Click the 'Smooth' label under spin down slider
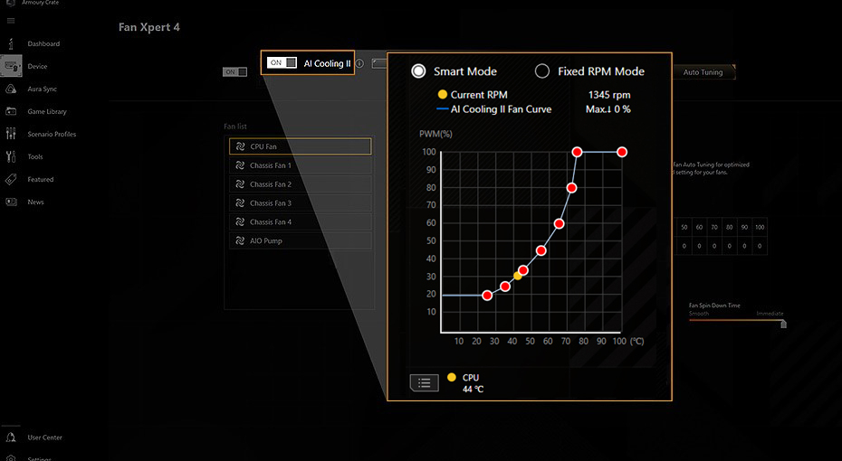 [x=699, y=314]
